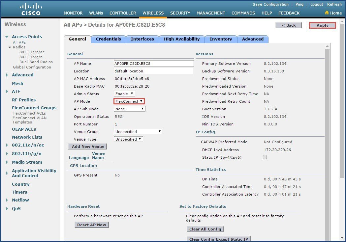
Task: Expand the QoS sidebar section
Action: (x=7, y=209)
